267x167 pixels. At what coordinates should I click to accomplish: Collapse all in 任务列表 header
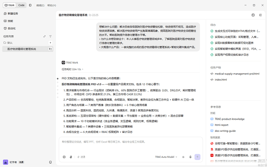(x=44, y=36)
